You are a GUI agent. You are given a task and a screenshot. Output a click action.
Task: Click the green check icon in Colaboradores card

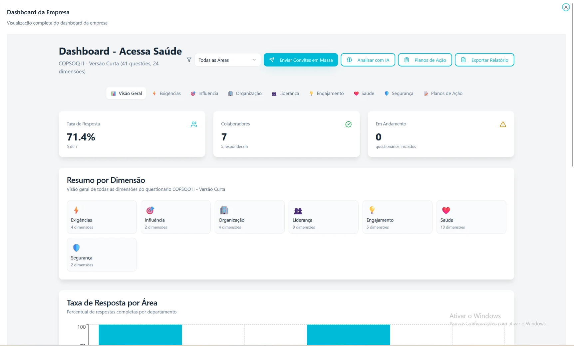click(348, 124)
